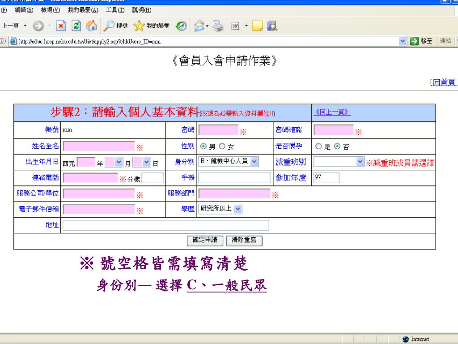458x344 pixels.
Task: Expand the address bar URL dropdown
Action: tap(403, 41)
